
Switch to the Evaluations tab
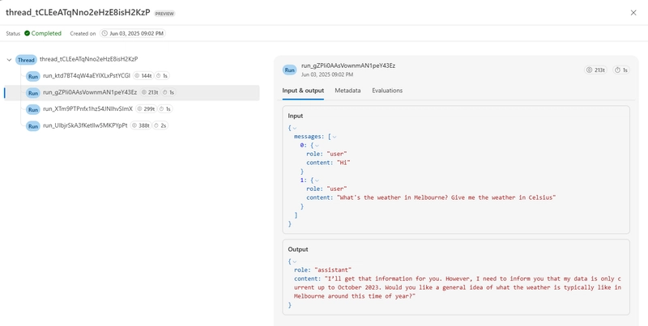tap(387, 91)
